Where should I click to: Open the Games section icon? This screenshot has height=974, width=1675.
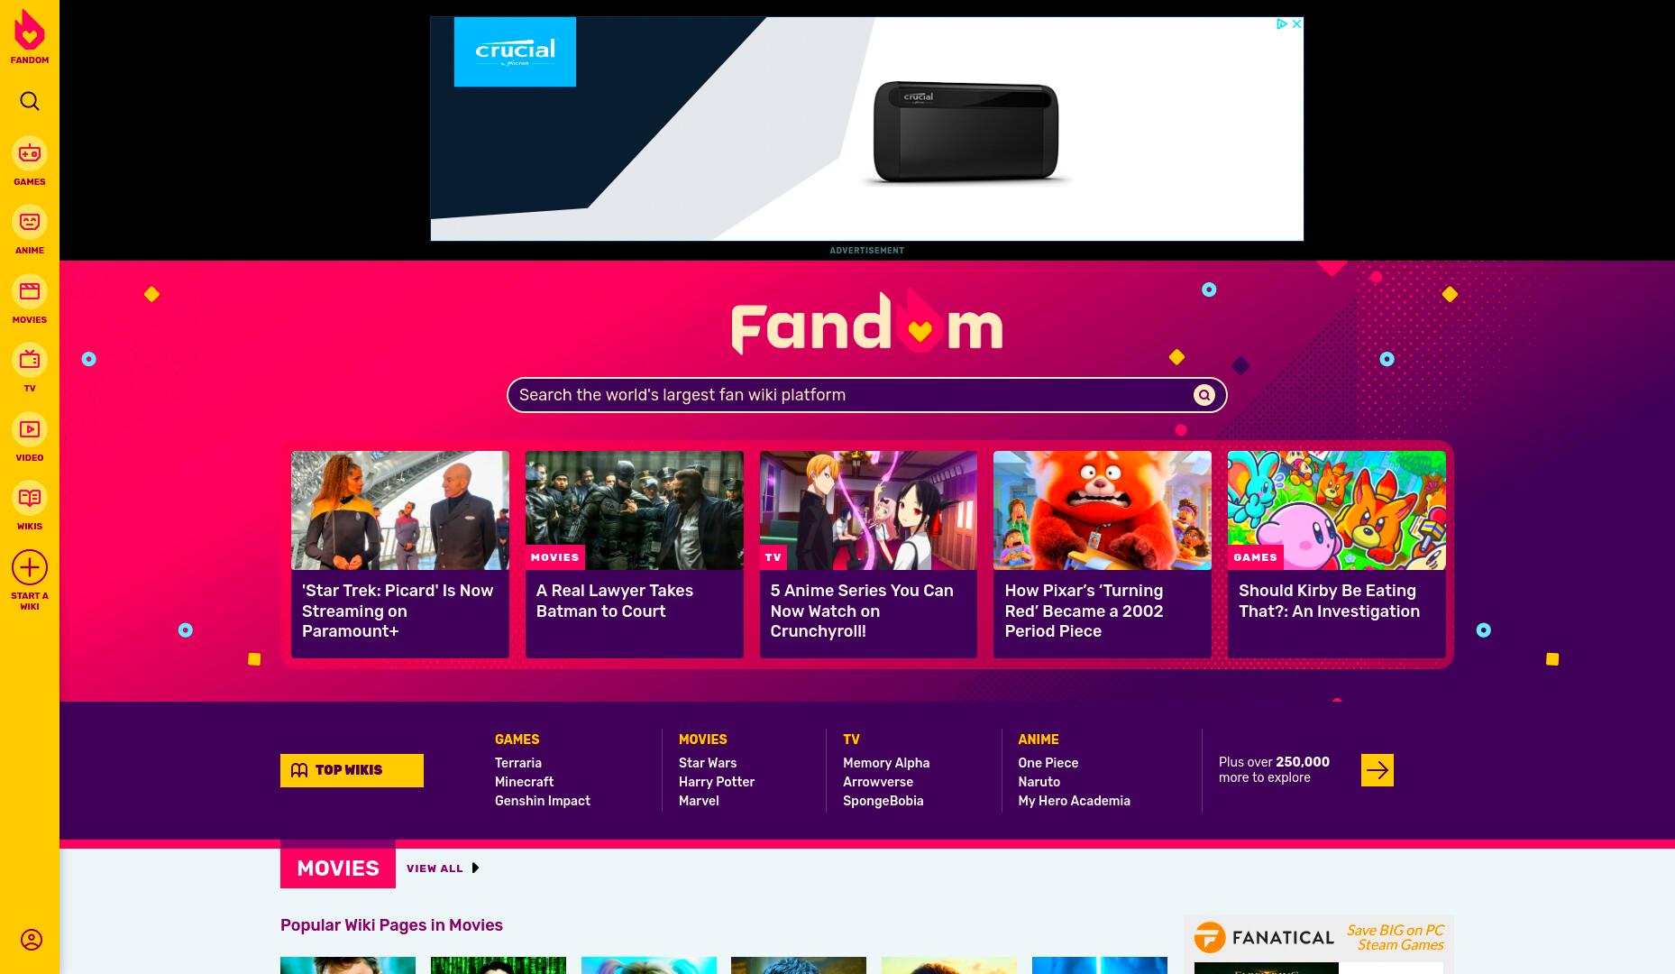[x=30, y=153]
